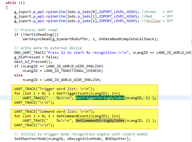This screenshot has height=142, width=192.
Task: Click the '//Green' comment on the first pinWrite line
Action: (x=149, y=12)
